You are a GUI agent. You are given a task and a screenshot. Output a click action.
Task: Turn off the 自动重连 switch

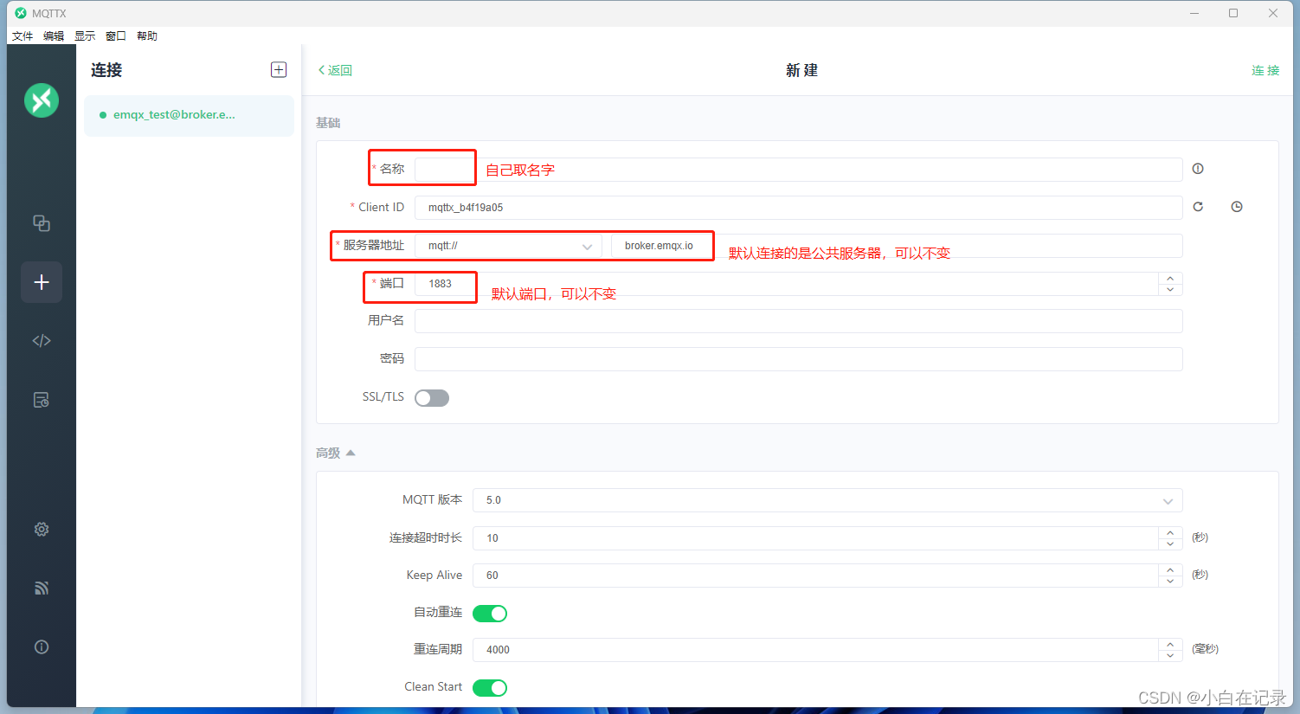pyautogui.click(x=490, y=614)
